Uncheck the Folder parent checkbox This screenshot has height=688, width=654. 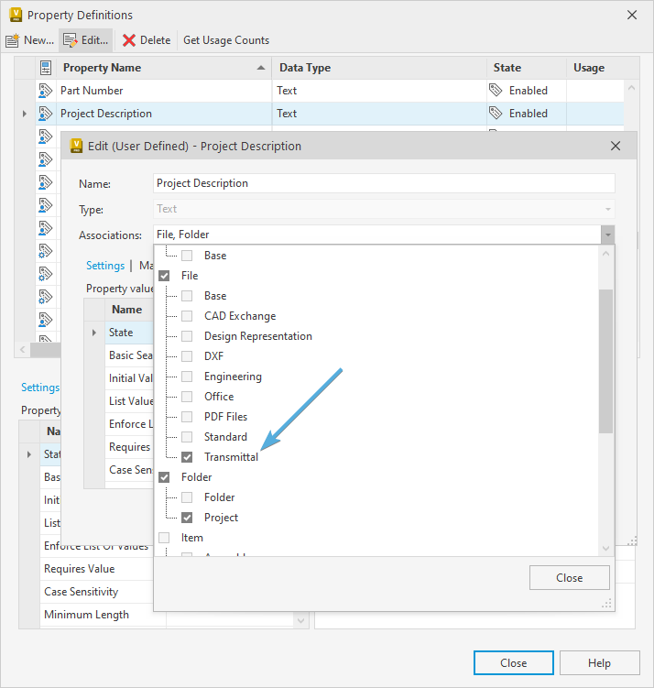164,477
